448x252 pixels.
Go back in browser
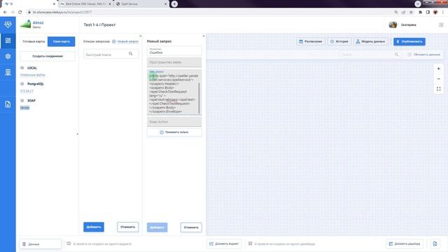click(x=5, y=13)
